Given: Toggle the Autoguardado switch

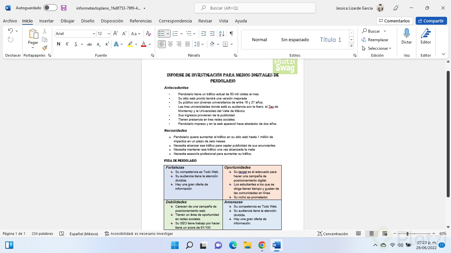Looking at the screenshot, I should pos(51,8).
